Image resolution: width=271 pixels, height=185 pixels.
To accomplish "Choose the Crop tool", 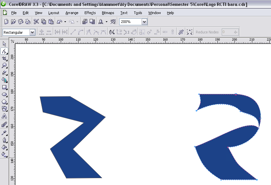I will point(4,59).
